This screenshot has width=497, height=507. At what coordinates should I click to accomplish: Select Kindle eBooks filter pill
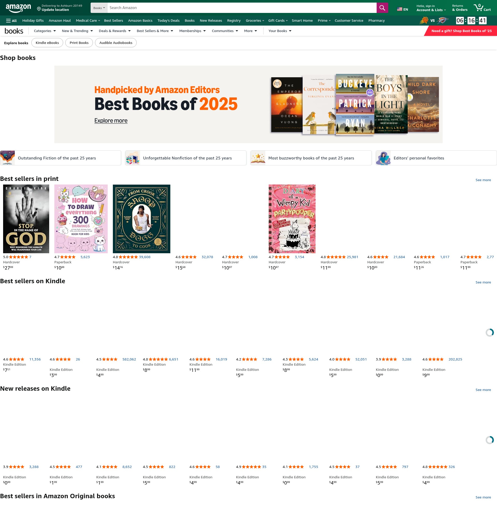click(x=47, y=43)
